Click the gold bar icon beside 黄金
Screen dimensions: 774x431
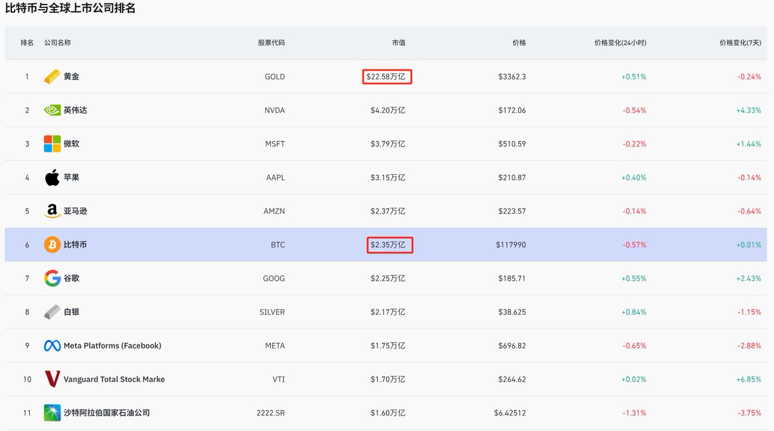(x=52, y=76)
